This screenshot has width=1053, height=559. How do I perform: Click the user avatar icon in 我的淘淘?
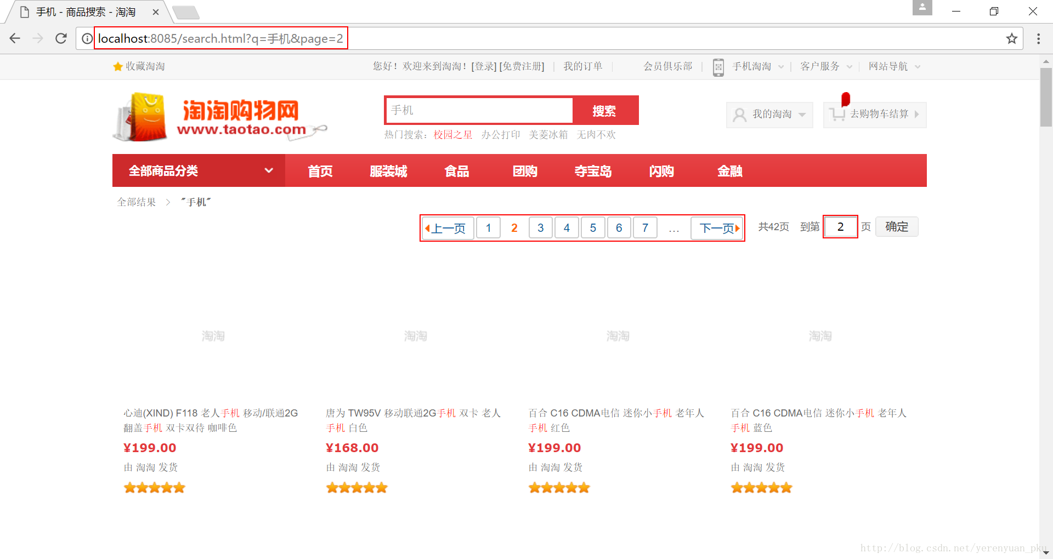(739, 115)
